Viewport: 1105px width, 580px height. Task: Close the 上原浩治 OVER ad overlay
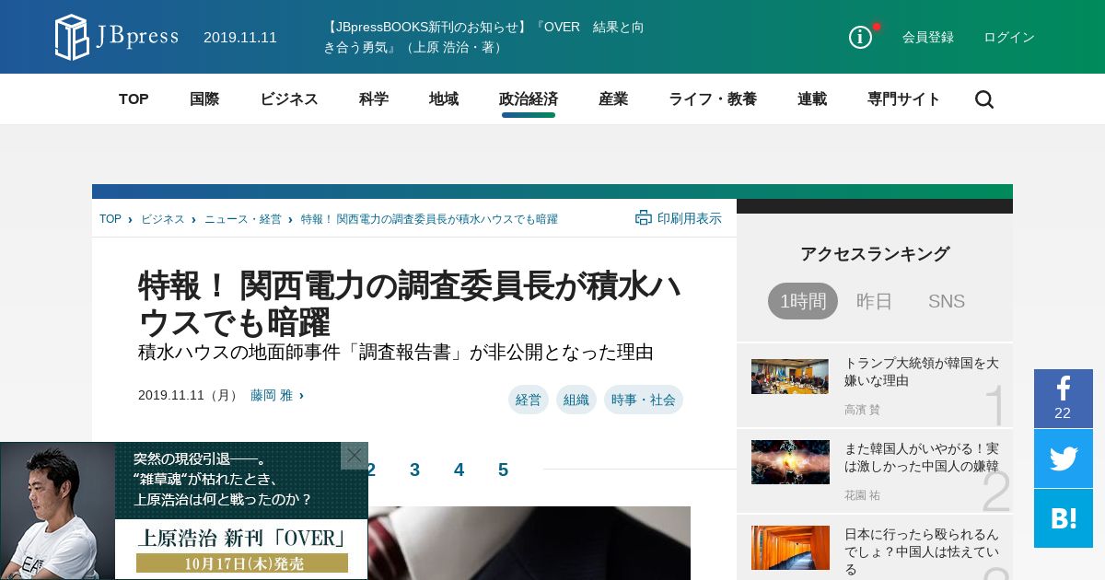(x=355, y=456)
